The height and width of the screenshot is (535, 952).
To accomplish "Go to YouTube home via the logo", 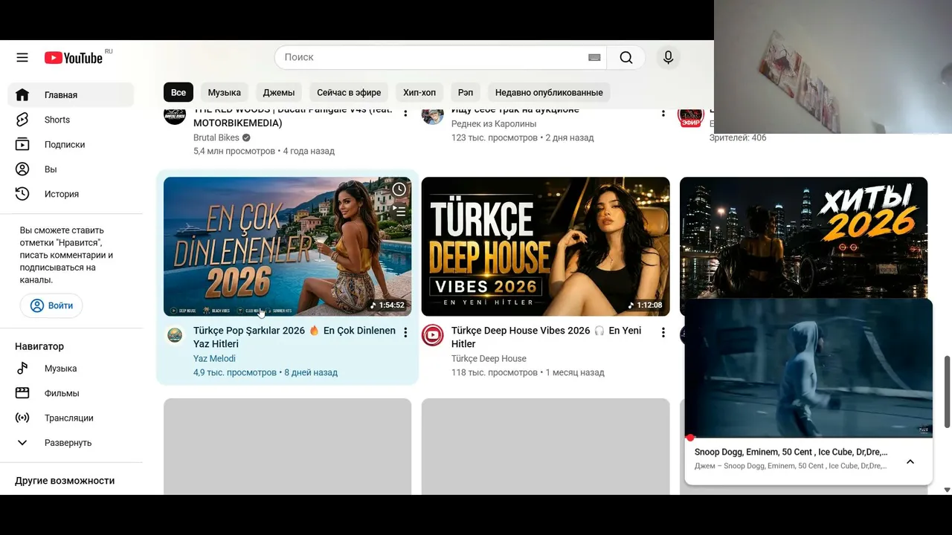I will click(74, 58).
